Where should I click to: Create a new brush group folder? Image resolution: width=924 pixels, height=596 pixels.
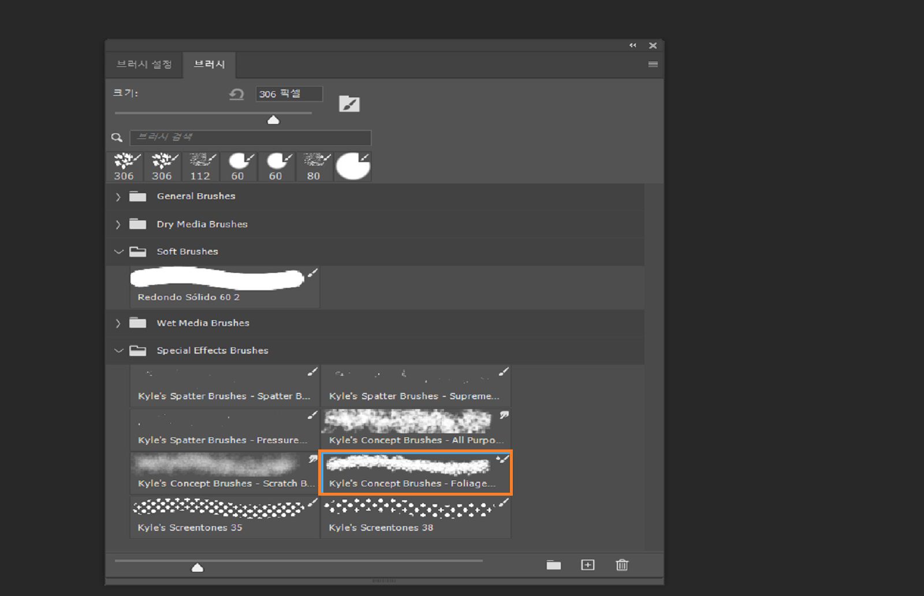(554, 565)
